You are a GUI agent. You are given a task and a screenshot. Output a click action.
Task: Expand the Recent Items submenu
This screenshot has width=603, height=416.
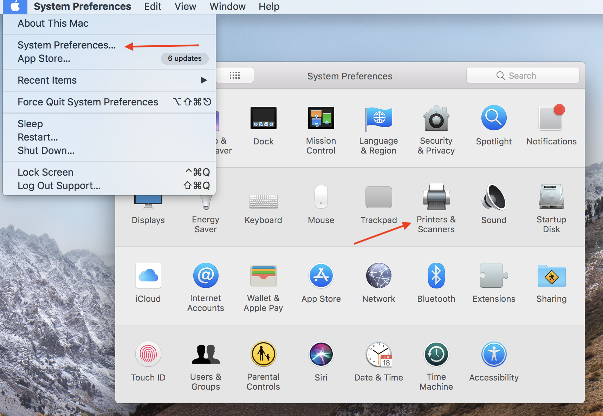pyautogui.click(x=109, y=80)
